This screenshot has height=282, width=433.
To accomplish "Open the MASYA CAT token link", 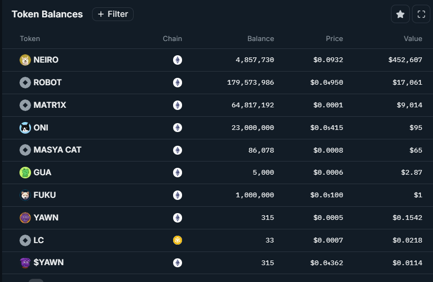I will pyautogui.click(x=57, y=150).
